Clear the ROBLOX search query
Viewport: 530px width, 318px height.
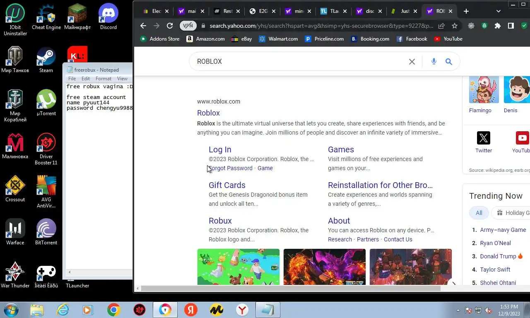point(412,62)
